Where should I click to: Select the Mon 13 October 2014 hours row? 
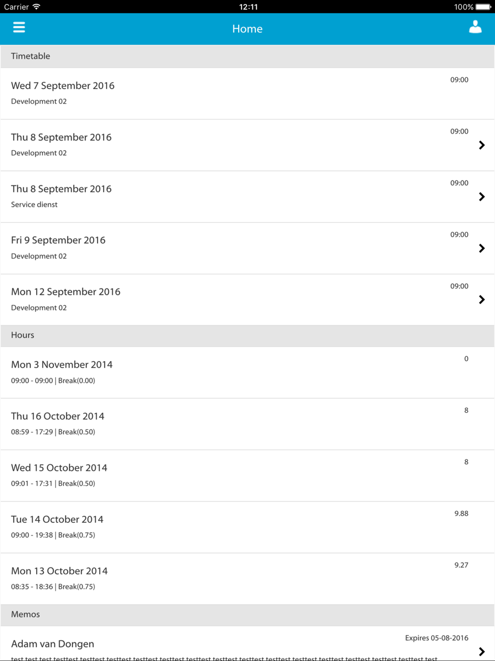point(247,579)
